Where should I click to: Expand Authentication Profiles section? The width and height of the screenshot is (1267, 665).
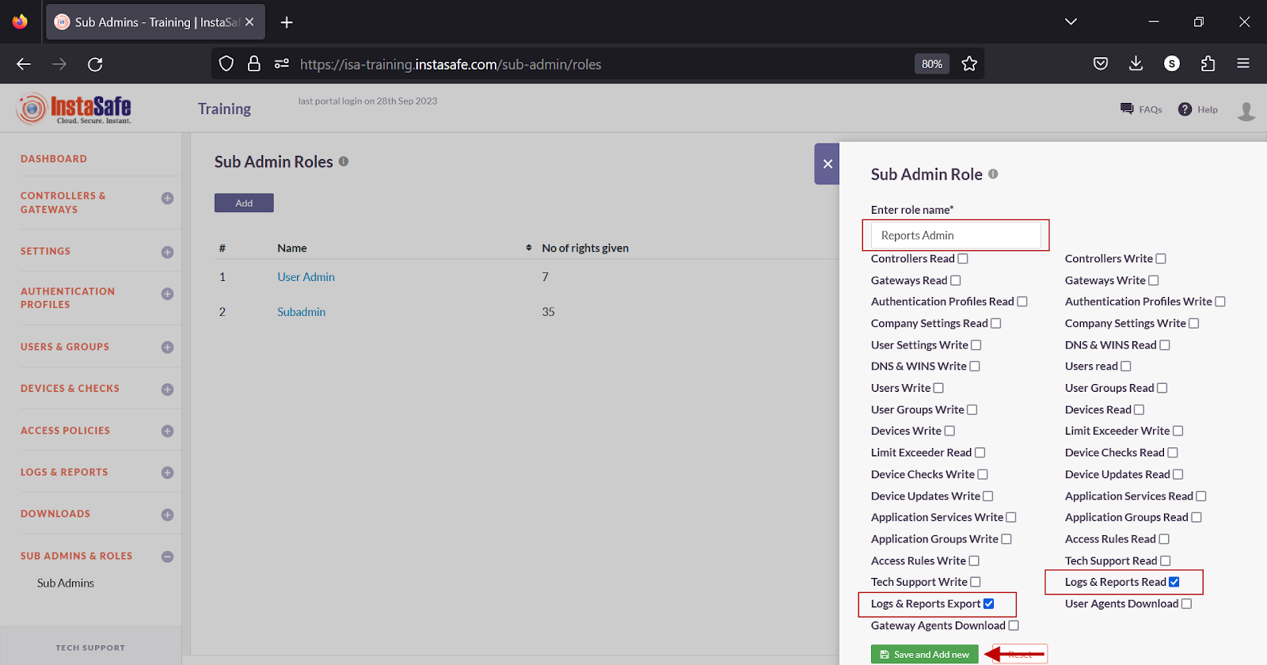(x=167, y=294)
